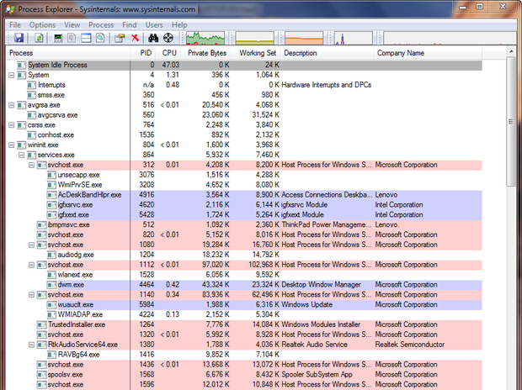522x390 pixels.
Task: Open the Help menu
Action: tap(179, 25)
